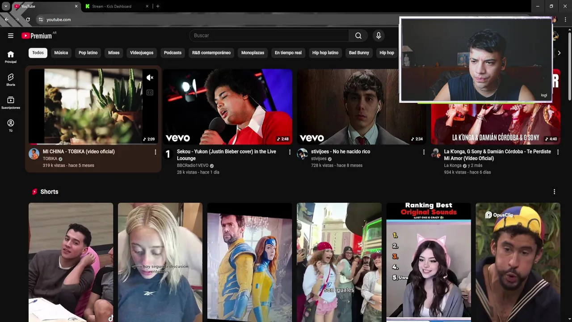This screenshot has height=322, width=572.
Task: Go back in browser
Action: pyautogui.click(x=6, y=20)
